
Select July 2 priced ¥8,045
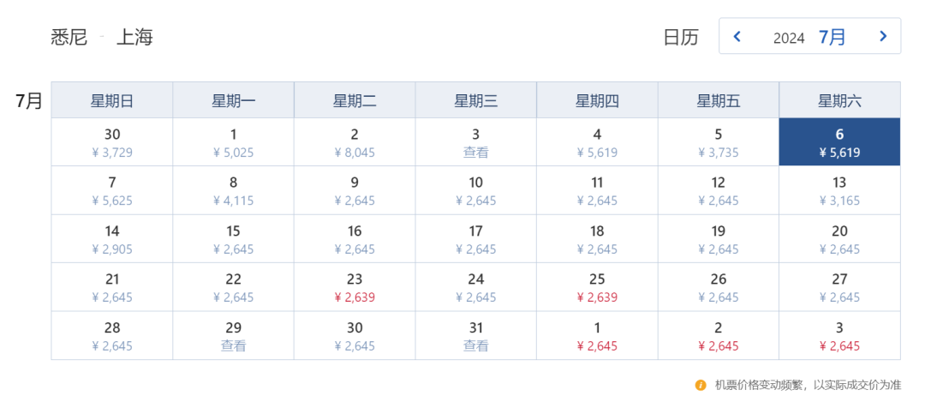(355, 142)
